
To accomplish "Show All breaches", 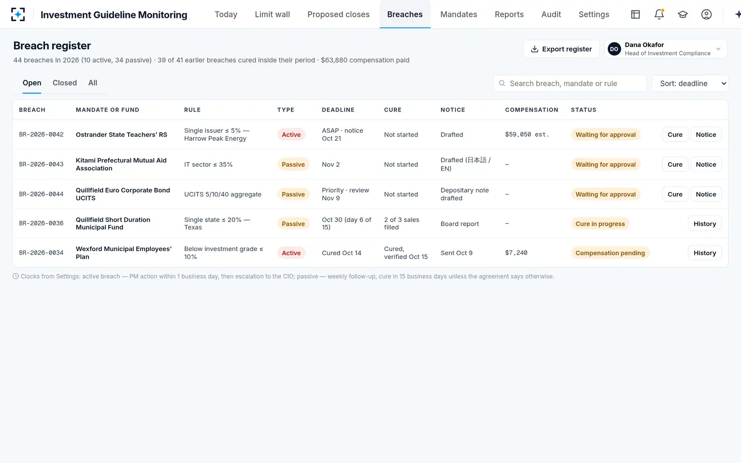I will [93, 83].
